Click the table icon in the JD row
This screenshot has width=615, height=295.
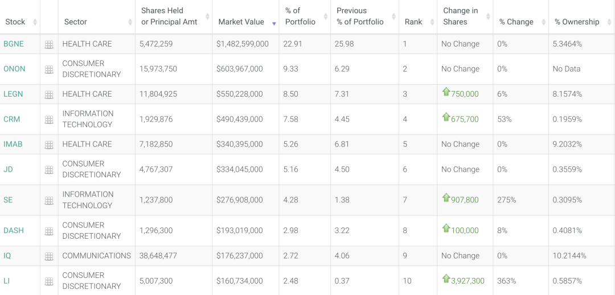(x=49, y=169)
